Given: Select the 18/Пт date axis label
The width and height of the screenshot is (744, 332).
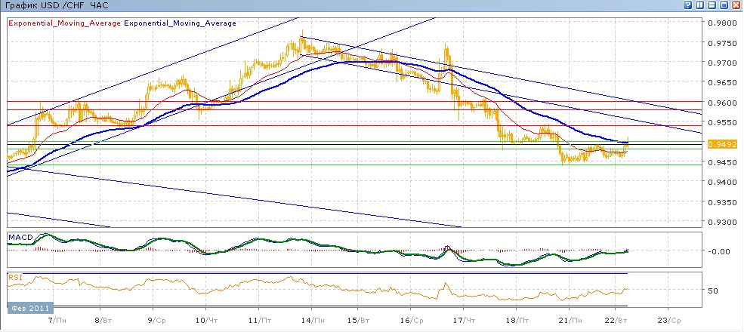Looking at the screenshot, I should (x=517, y=320).
